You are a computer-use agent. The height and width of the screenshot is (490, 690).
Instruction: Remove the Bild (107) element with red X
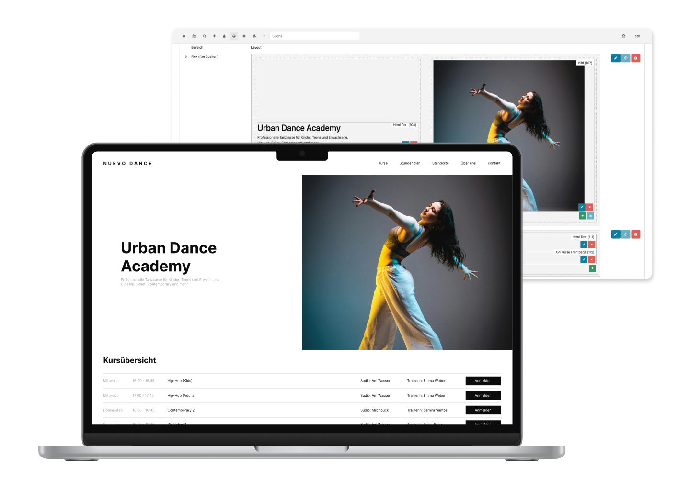pos(590,207)
